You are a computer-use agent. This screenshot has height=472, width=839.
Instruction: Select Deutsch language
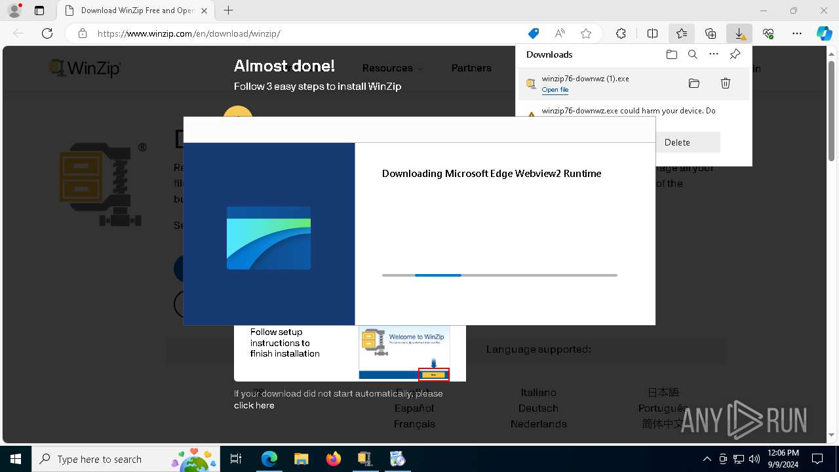[x=539, y=408]
